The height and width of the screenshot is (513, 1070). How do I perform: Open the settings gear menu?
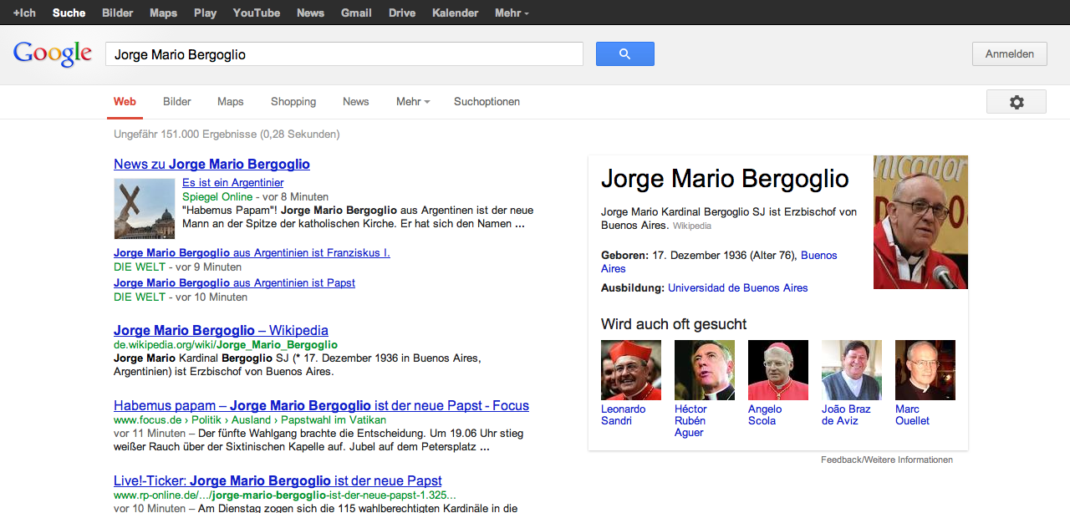(x=1016, y=102)
